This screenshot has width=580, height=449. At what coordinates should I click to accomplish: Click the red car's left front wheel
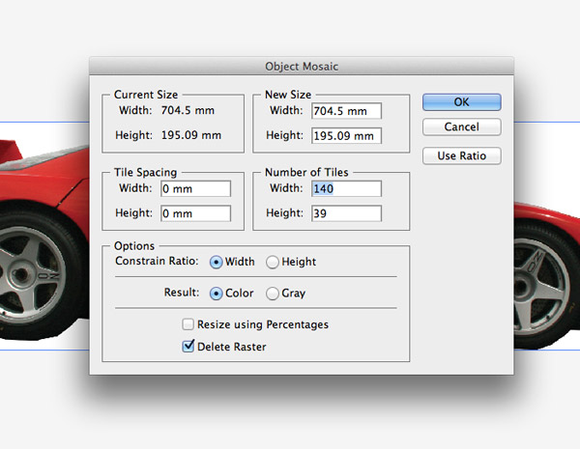tap(35, 275)
